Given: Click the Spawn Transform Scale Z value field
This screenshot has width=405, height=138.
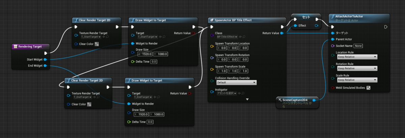Looking at the screenshot, I should click(x=243, y=71).
